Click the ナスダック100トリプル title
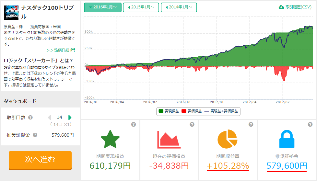 (x=48, y=12)
